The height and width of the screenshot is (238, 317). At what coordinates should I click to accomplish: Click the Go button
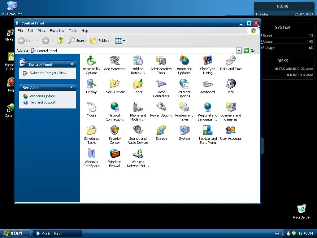tap(249, 51)
